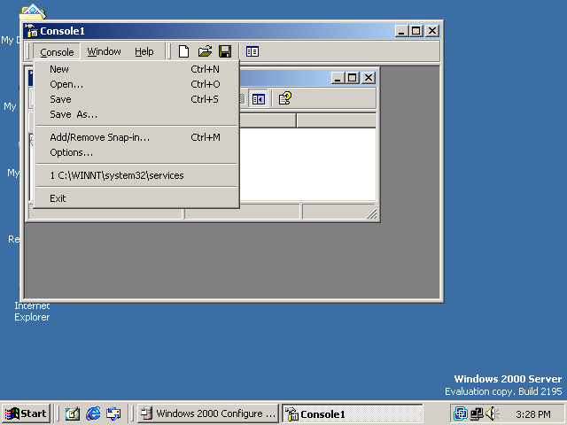Choose New from the Console menu

click(x=136, y=69)
